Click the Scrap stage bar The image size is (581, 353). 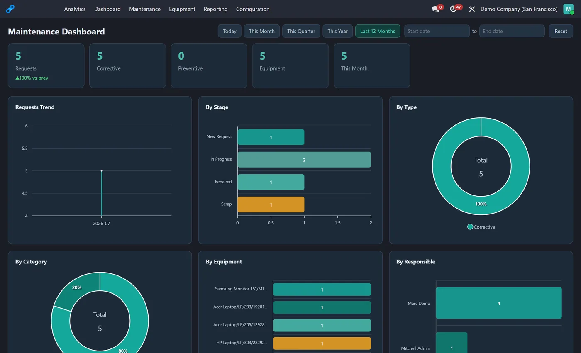pyautogui.click(x=271, y=204)
